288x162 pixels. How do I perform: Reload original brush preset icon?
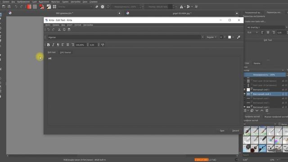pyautogui.click(x=108, y=7)
